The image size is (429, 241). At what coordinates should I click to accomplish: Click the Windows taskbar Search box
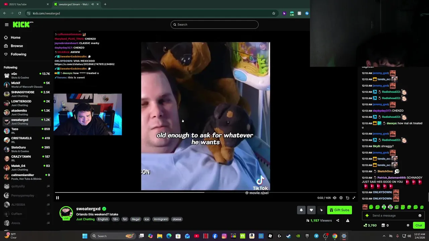click(113, 236)
